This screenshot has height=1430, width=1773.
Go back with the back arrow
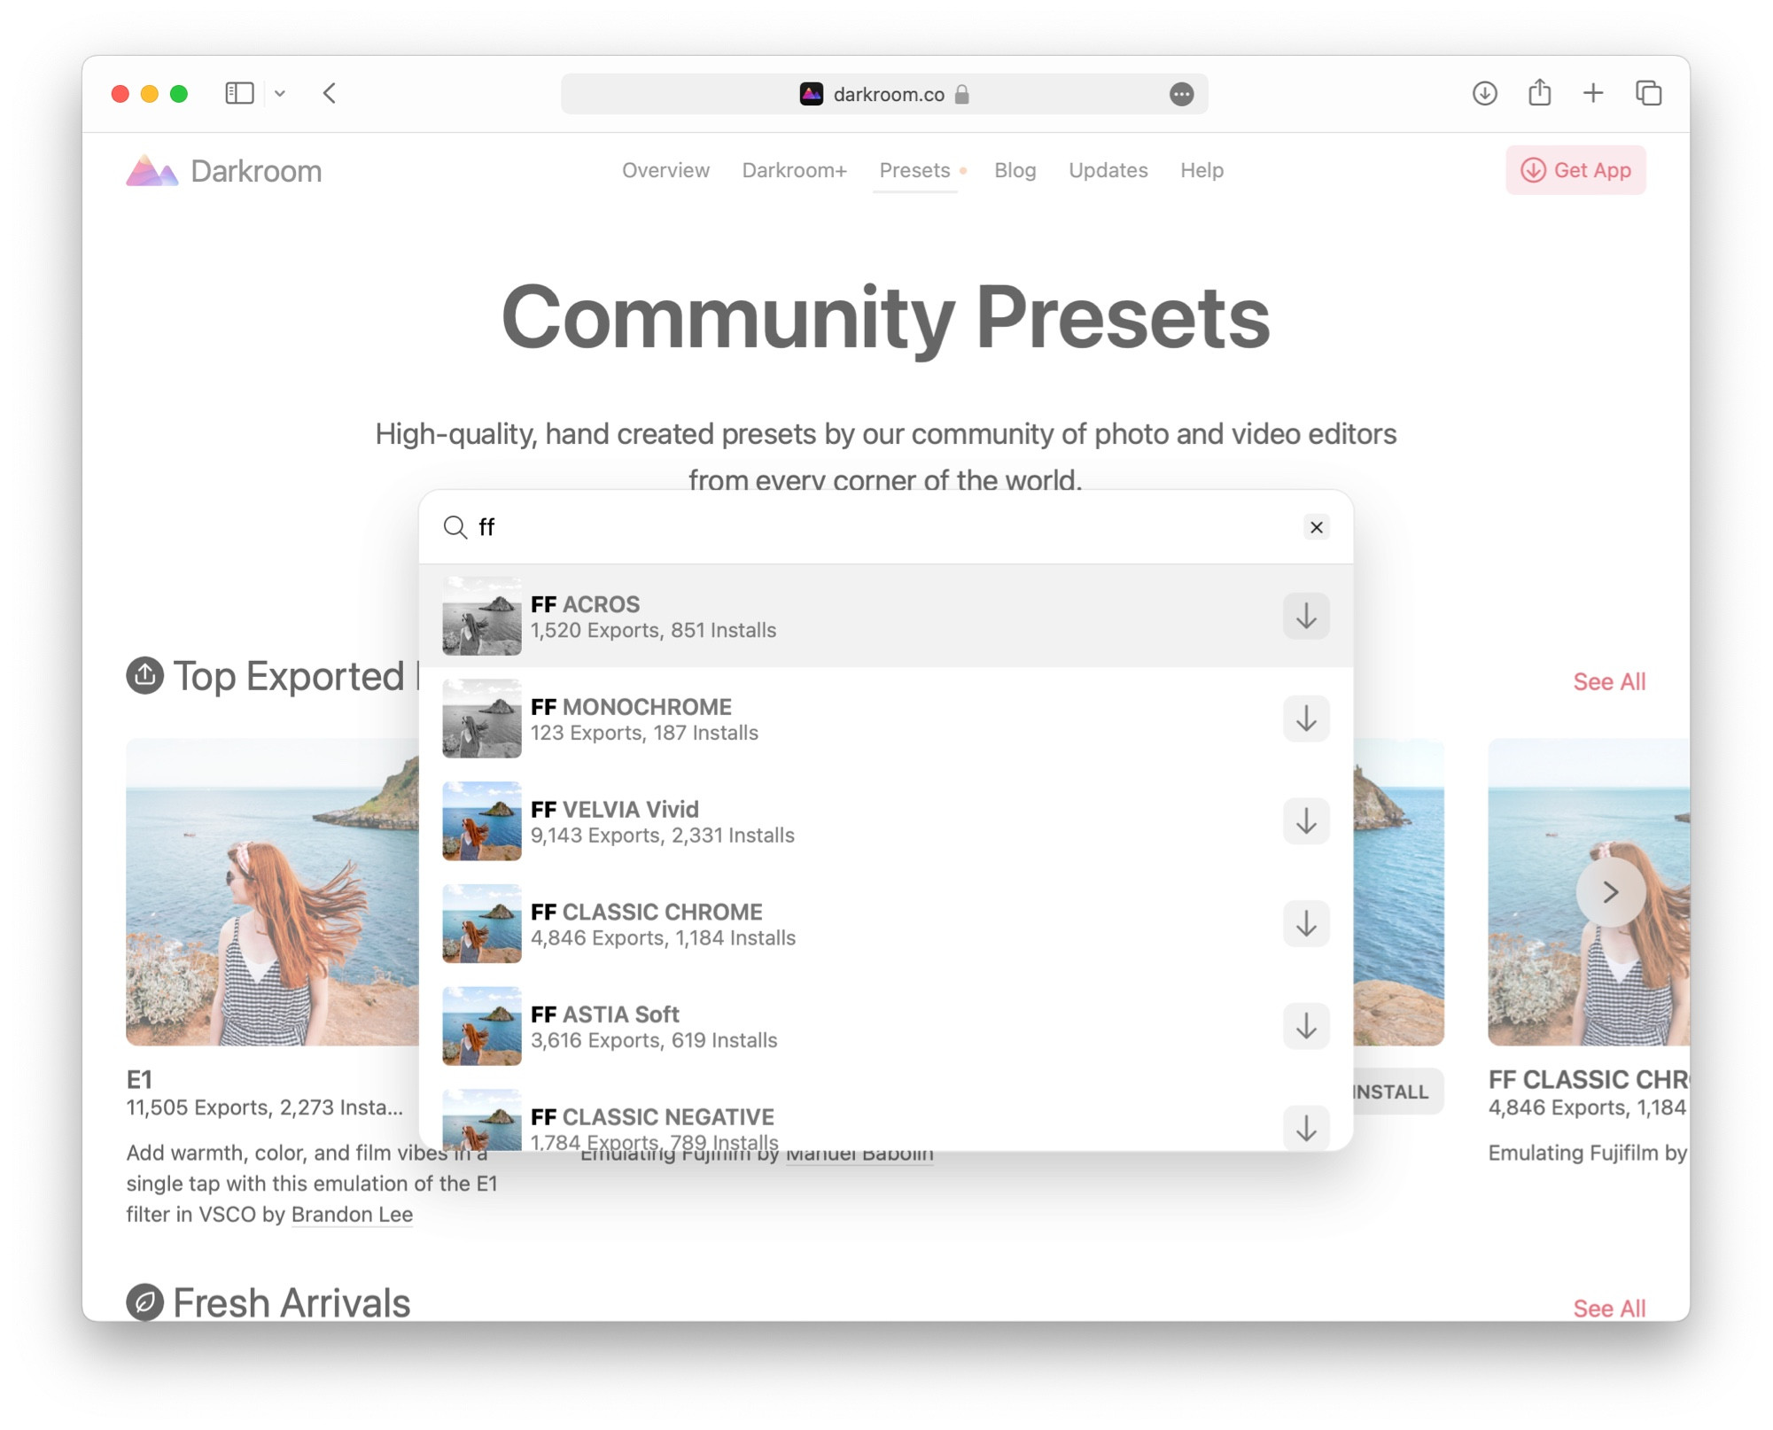pos(330,93)
